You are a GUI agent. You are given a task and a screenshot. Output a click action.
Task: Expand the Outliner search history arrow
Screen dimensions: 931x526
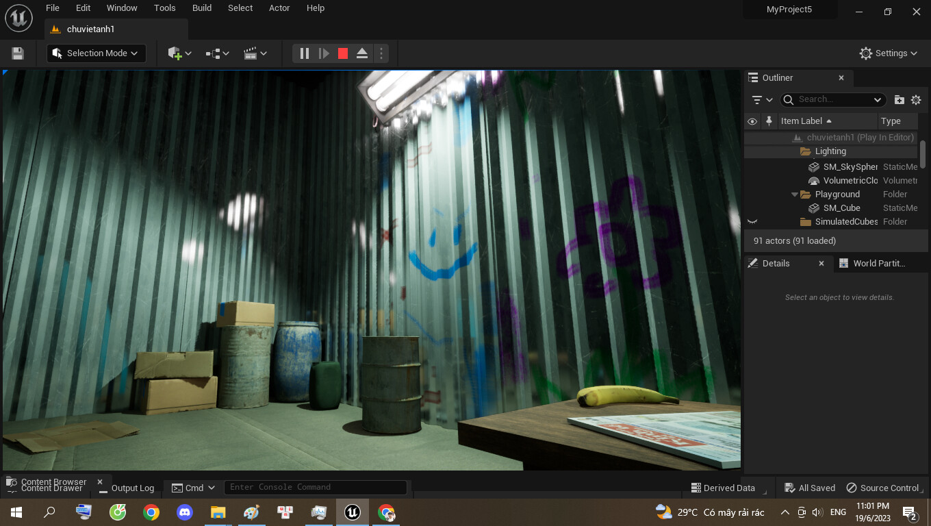click(878, 100)
